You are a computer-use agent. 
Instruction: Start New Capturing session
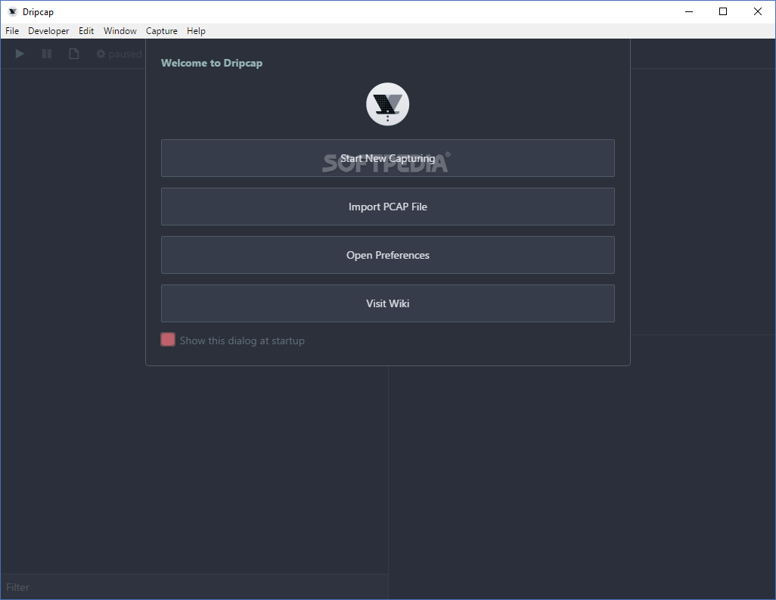(387, 158)
